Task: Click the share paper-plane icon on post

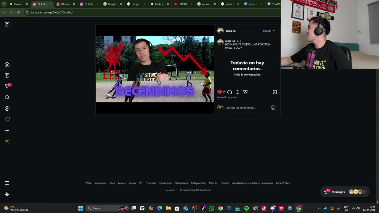Action: 245,92
